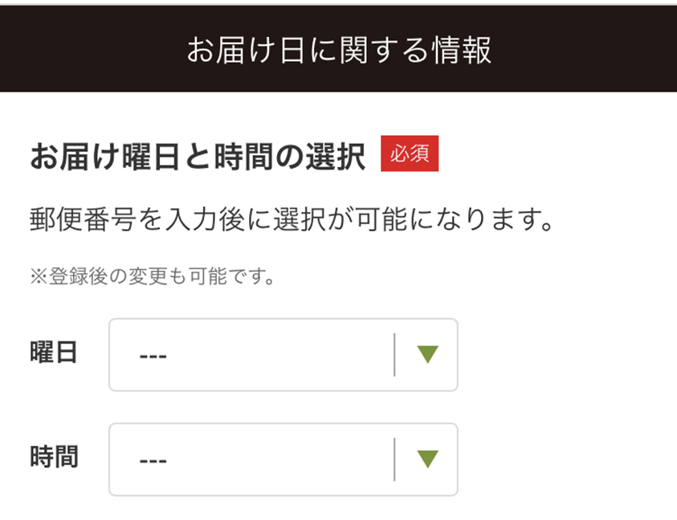Image resolution: width=677 pixels, height=520 pixels.
Task: Click the 曜日 label
Action: pos(54,353)
